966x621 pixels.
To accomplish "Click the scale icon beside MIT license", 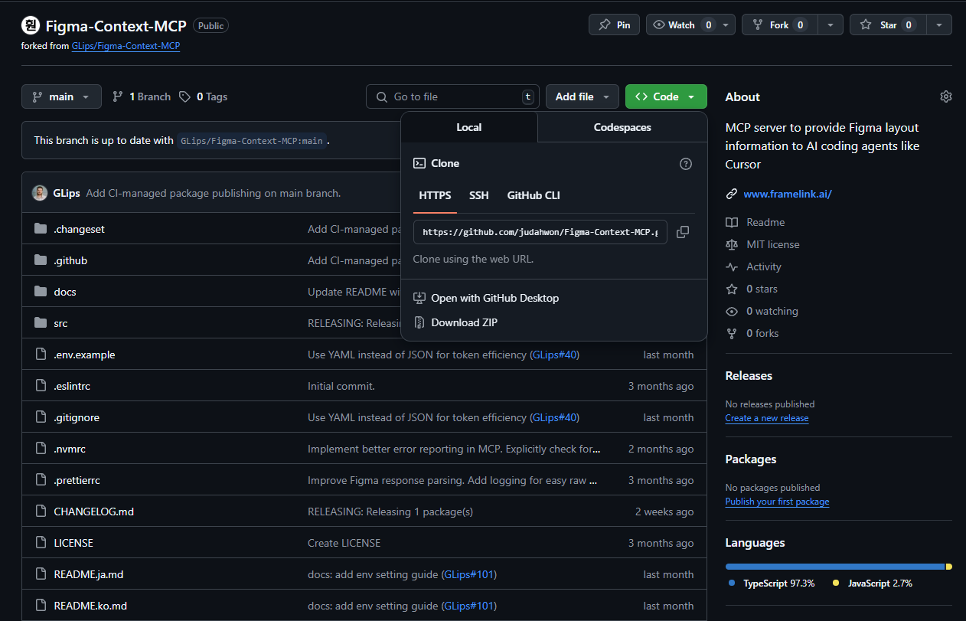I will [x=732, y=244].
